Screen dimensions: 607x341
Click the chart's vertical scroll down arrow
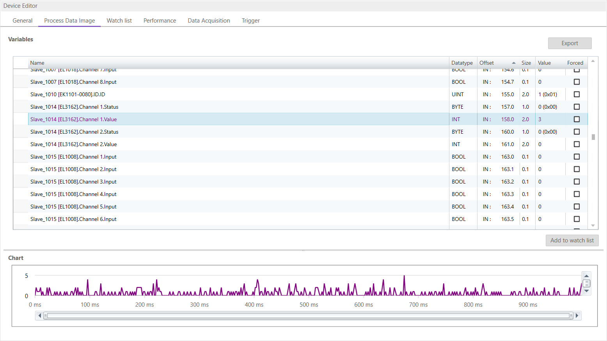click(586, 291)
